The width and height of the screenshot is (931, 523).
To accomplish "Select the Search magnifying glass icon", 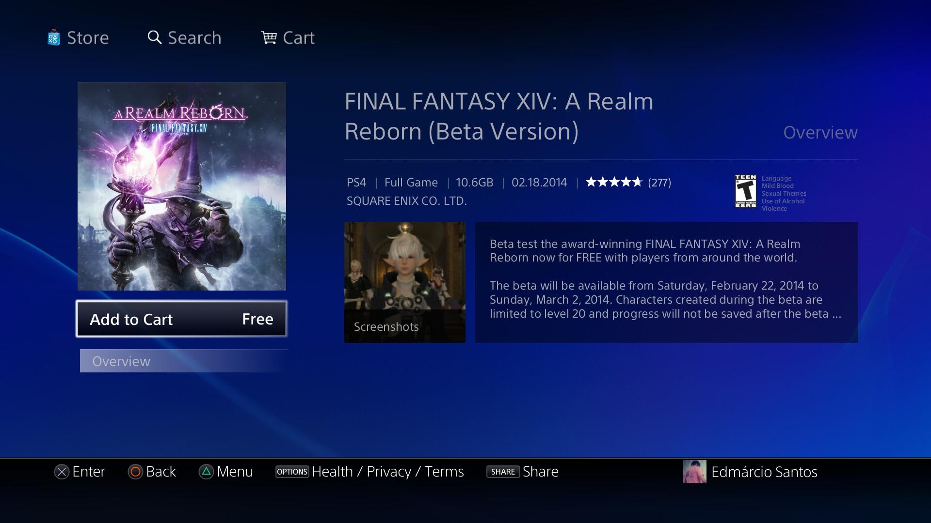I will [x=154, y=37].
